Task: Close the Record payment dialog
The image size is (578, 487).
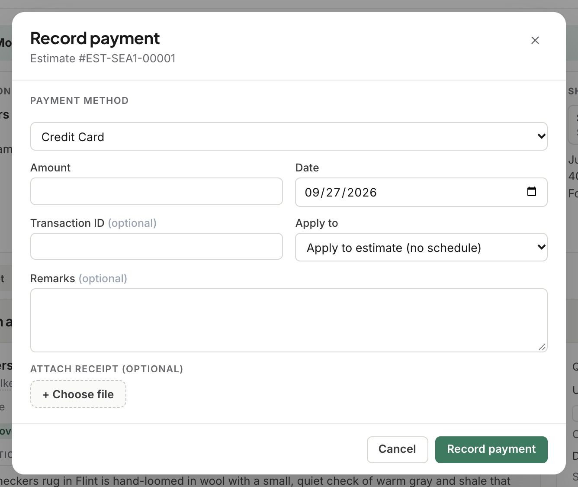Action: coord(535,40)
